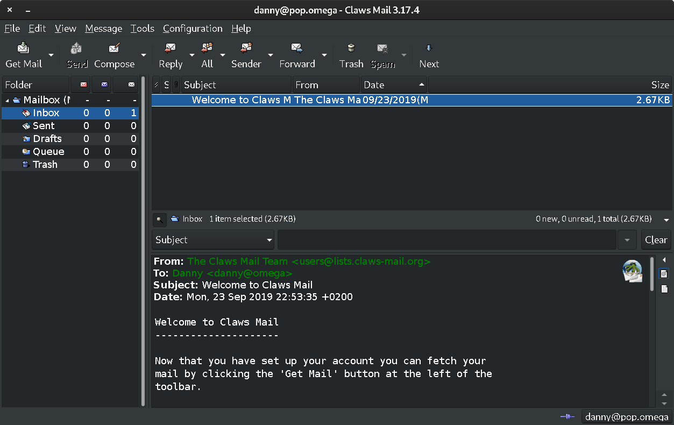
Task: Sort messages by Size column
Action: [x=550, y=85]
